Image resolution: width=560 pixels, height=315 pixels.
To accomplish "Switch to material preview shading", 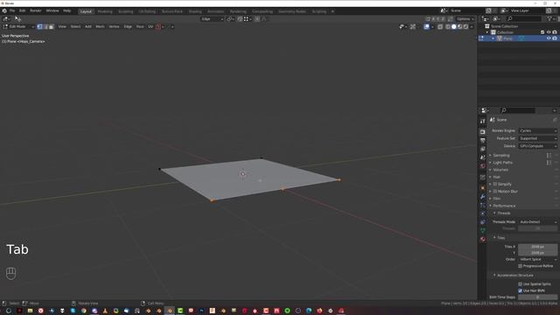I will [x=460, y=26].
